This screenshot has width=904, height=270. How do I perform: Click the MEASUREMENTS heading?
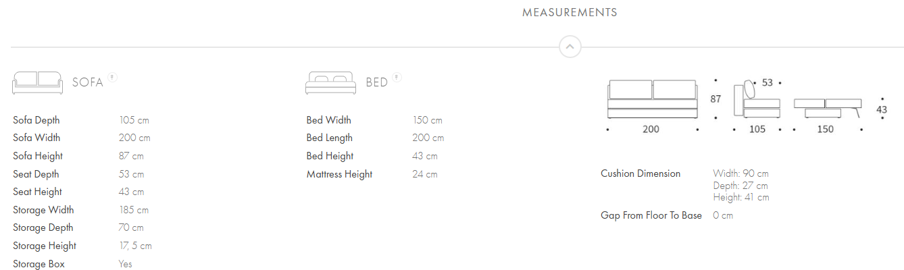pyautogui.click(x=570, y=12)
